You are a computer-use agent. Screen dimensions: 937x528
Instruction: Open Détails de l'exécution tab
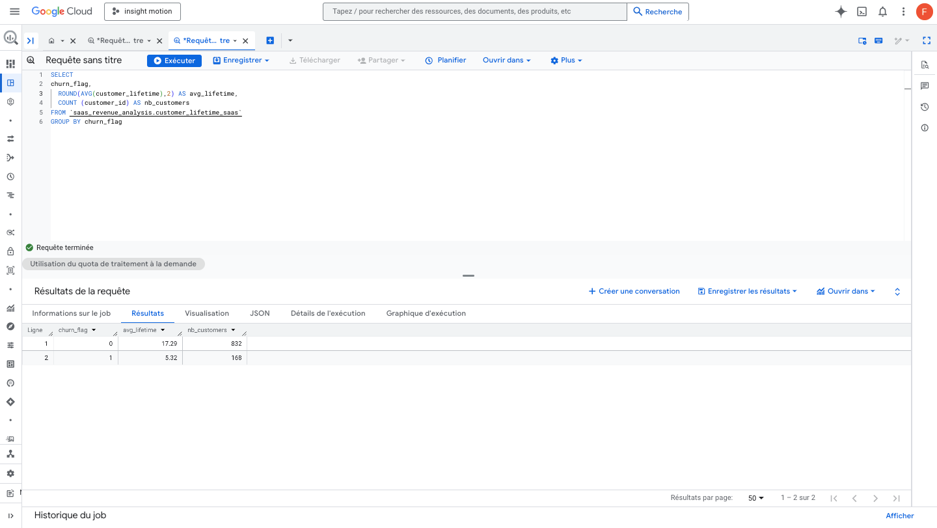328,313
